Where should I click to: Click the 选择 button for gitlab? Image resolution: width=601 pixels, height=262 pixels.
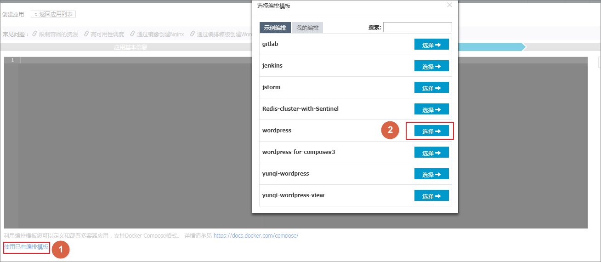pyautogui.click(x=431, y=45)
